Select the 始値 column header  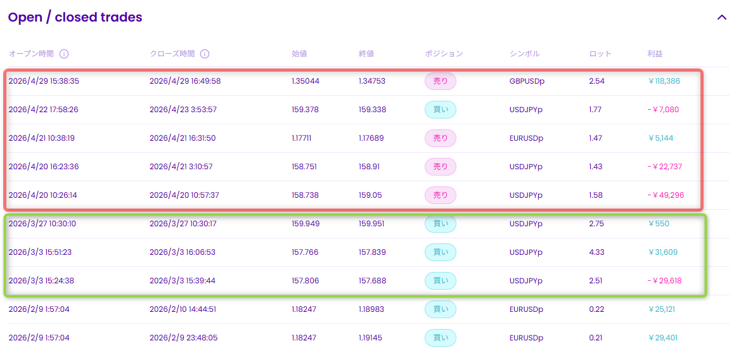(x=299, y=54)
